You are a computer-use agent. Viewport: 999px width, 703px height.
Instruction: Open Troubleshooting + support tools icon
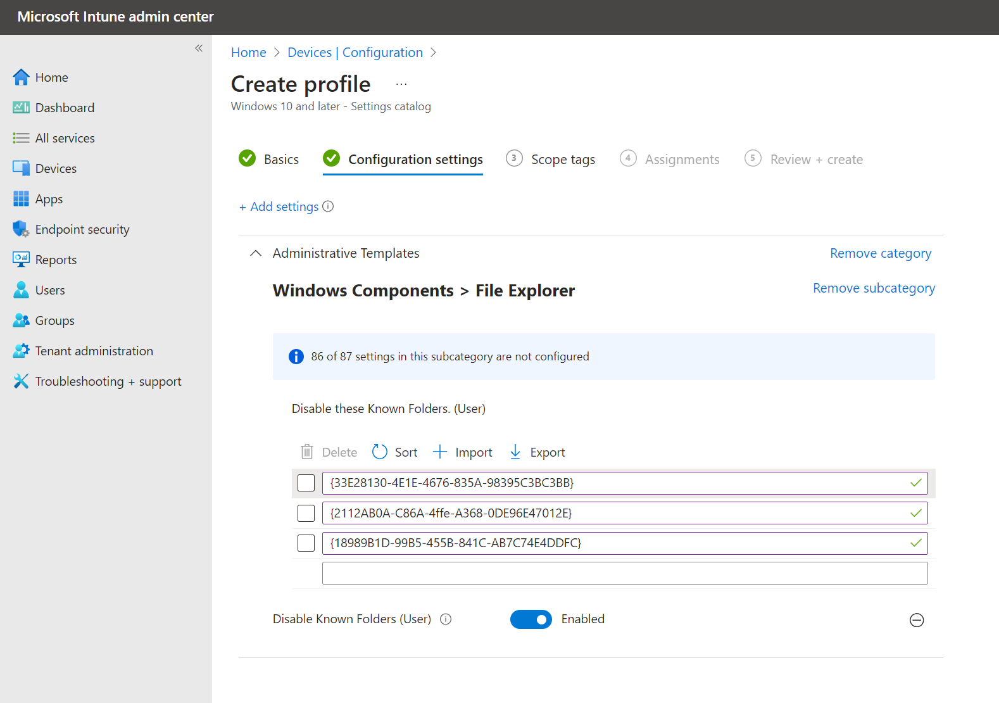pyautogui.click(x=21, y=381)
